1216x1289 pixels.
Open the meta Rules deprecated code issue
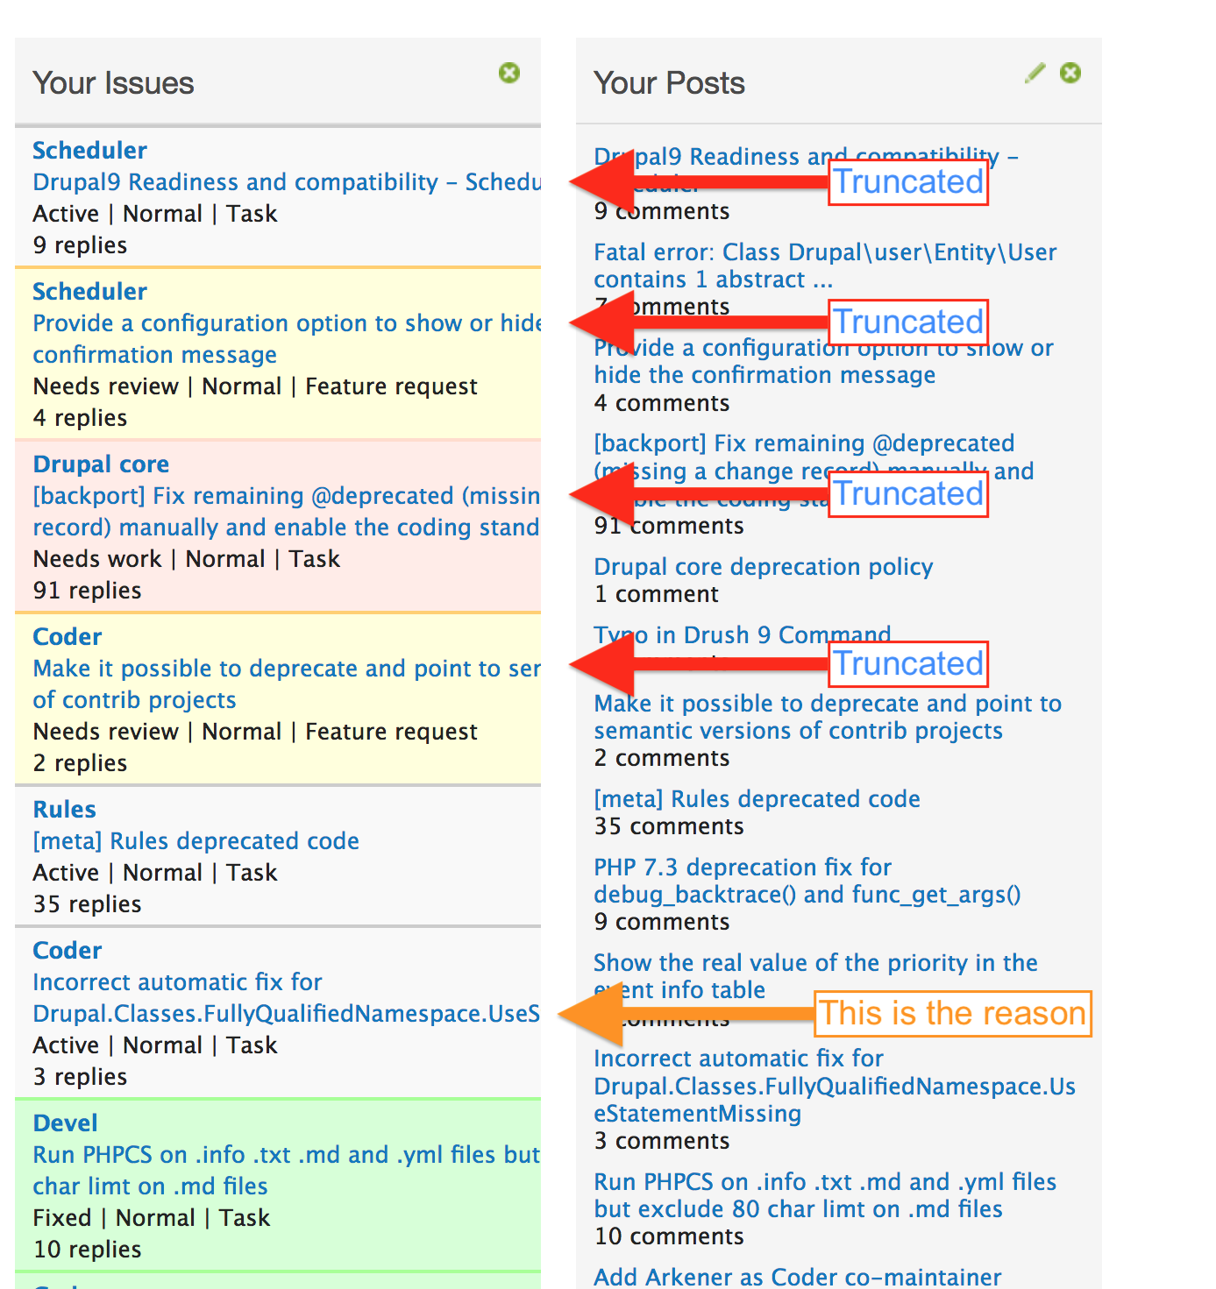click(x=196, y=840)
